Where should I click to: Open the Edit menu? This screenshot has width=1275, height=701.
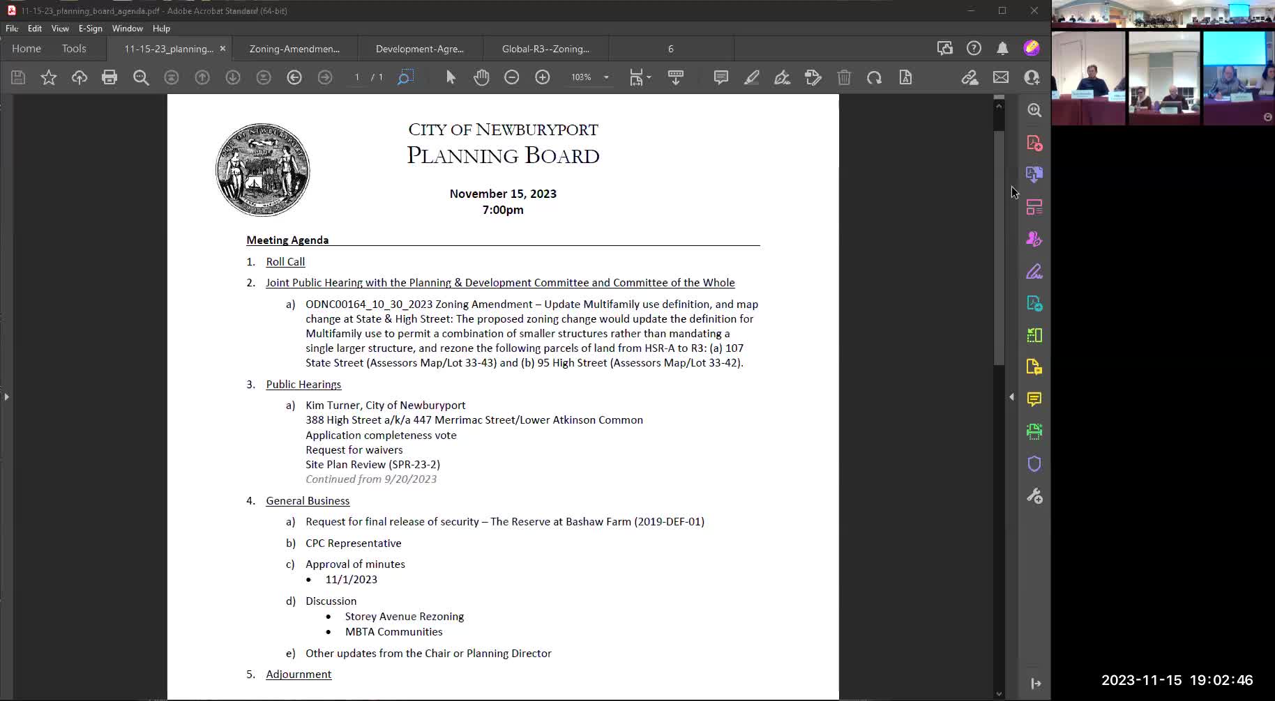[35, 29]
